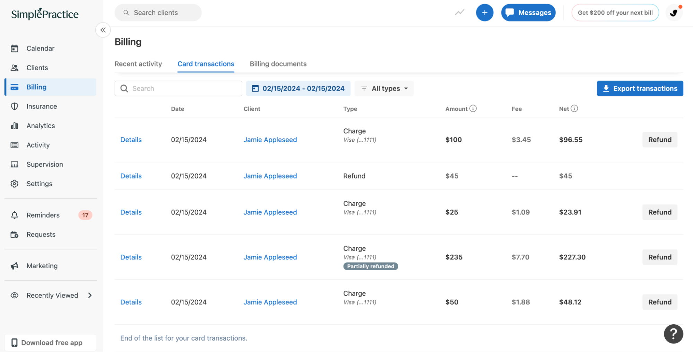
Task: Click the Amount column info icon
Action: pos(473,109)
